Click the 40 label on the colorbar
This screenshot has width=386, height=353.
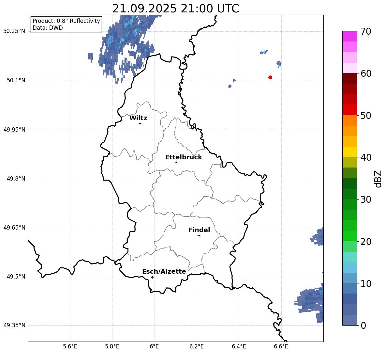pyautogui.click(x=366, y=157)
